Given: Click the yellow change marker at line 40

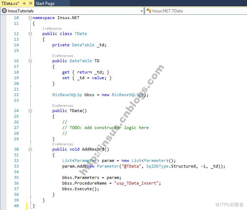Looking at the screenshot, I should 27,206.
